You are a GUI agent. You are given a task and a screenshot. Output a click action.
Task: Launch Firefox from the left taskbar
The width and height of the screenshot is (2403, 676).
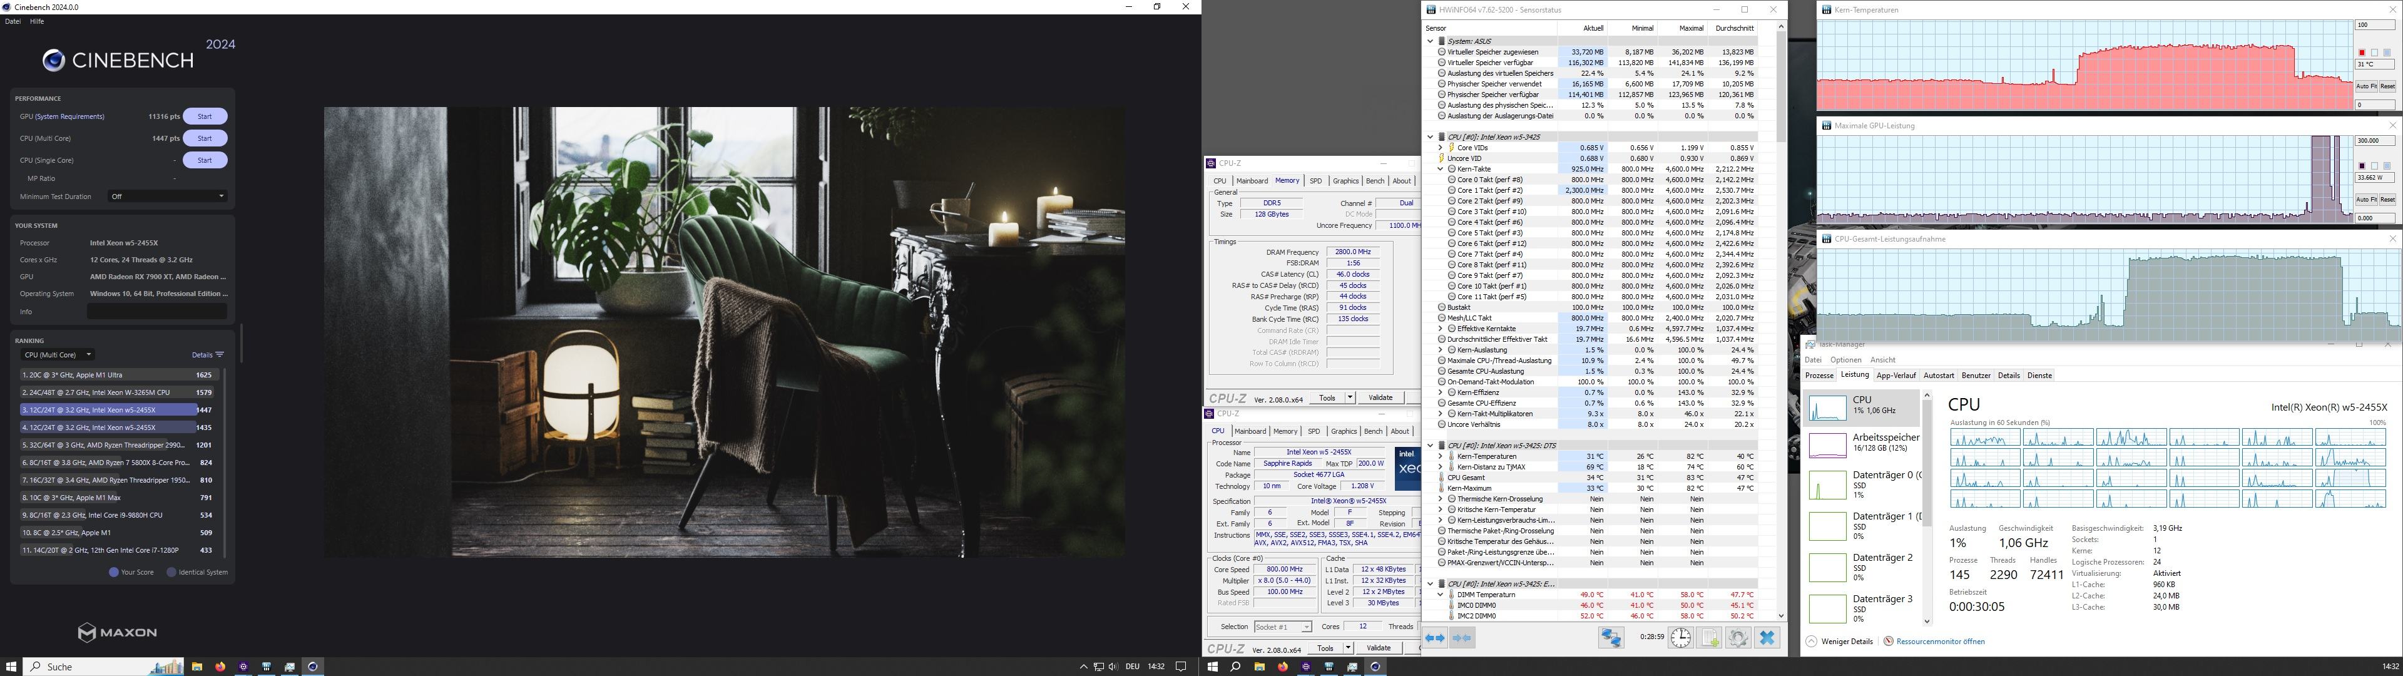pyautogui.click(x=220, y=667)
